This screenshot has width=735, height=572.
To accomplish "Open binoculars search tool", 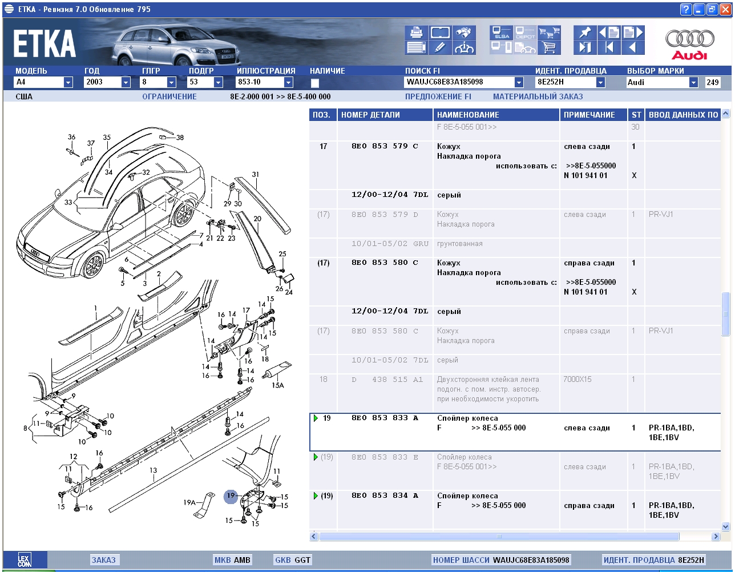I will [465, 33].
